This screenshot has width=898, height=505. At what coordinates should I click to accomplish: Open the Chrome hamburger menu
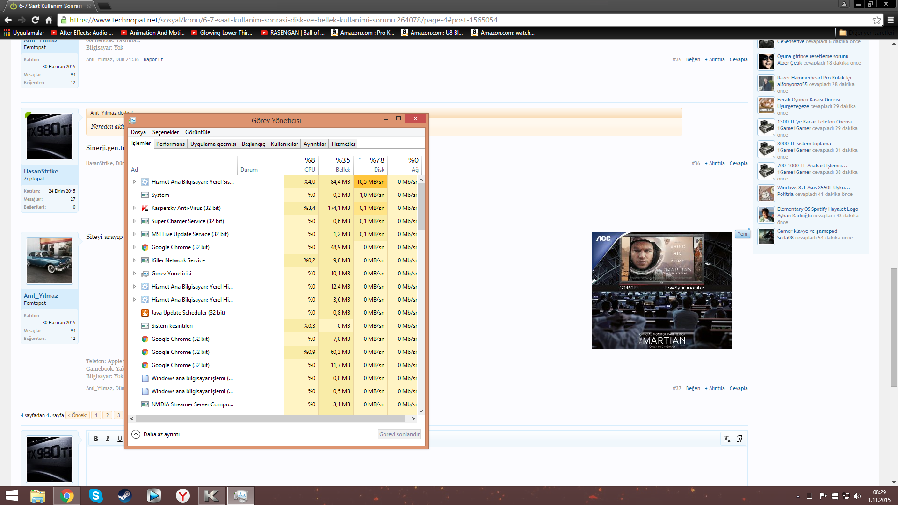tap(891, 20)
